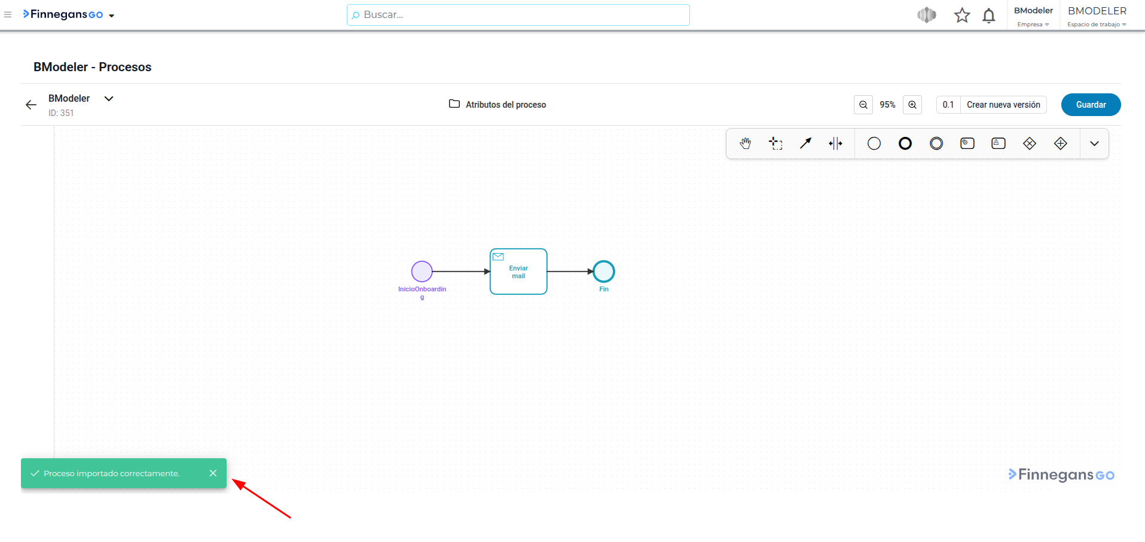Click the 0.1 version number

[948, 105]
